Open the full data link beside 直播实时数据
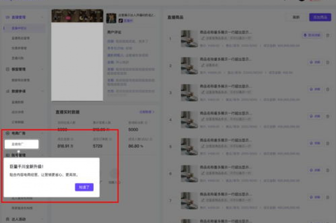This screenshot has height=223, width=336. click(x=147, y=112)
